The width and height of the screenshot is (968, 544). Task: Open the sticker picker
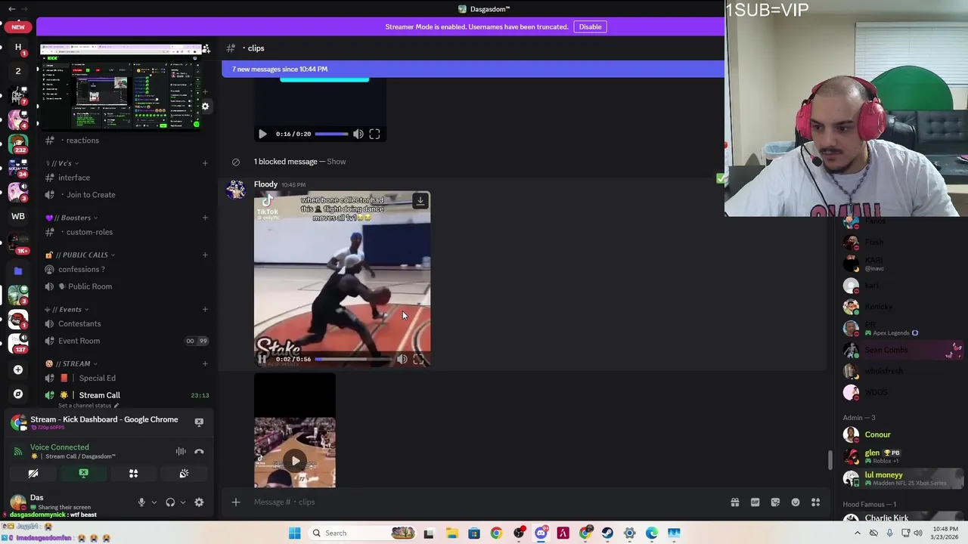click(775, 502)
